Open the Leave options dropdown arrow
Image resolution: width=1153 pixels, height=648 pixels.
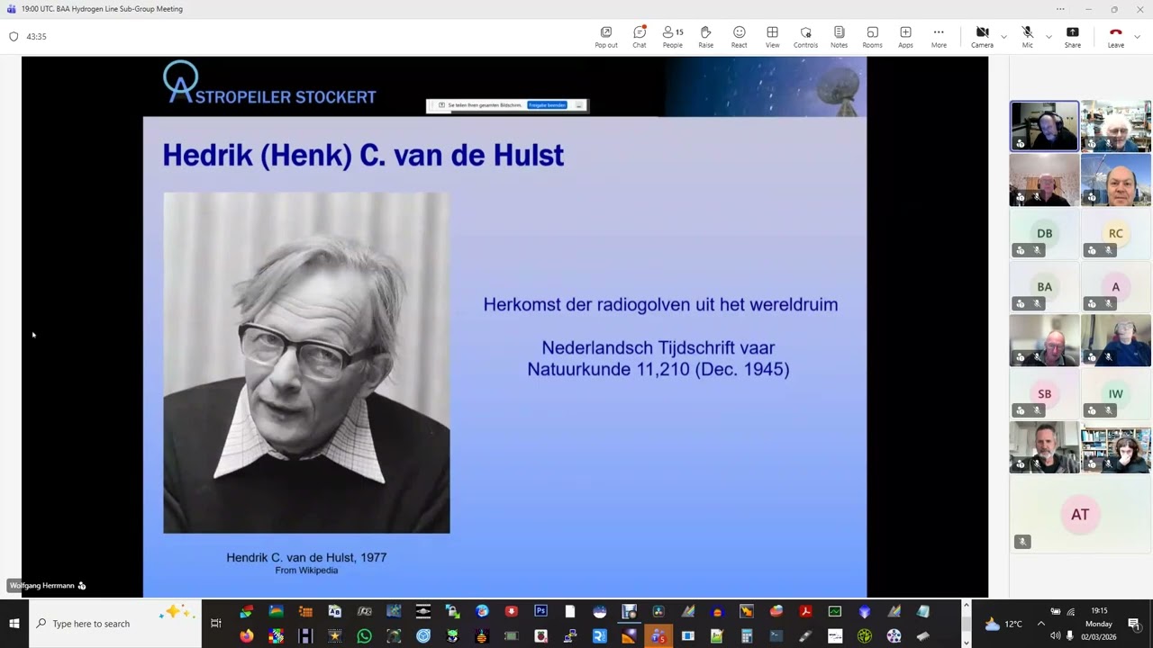click(x=1137, y=37)
